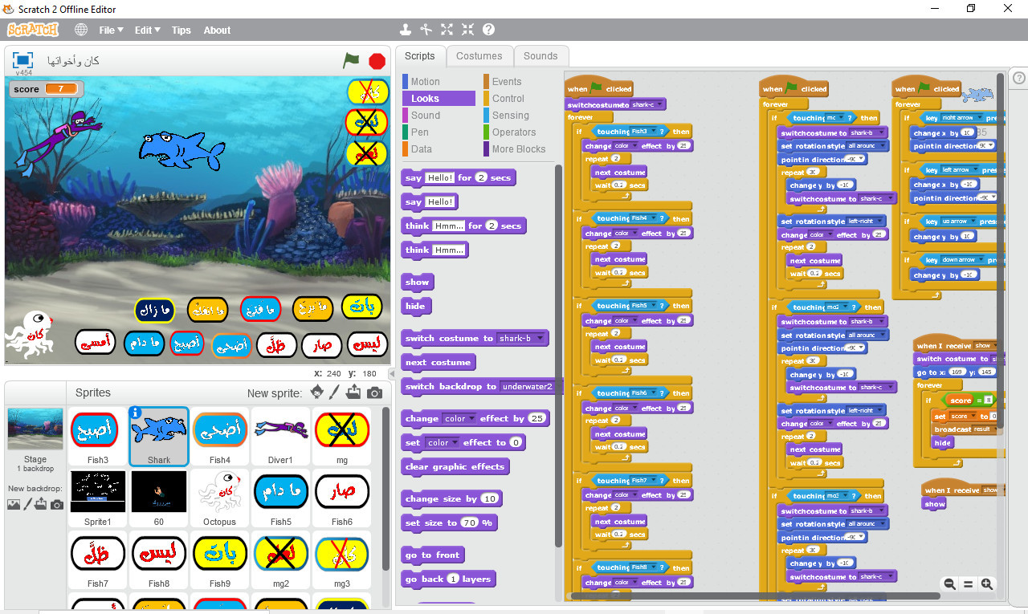Image resolution: width=1028 pixels, height=614 pixels.
Task: Reset scripts zoom to default
Action: tap(969, 584)
